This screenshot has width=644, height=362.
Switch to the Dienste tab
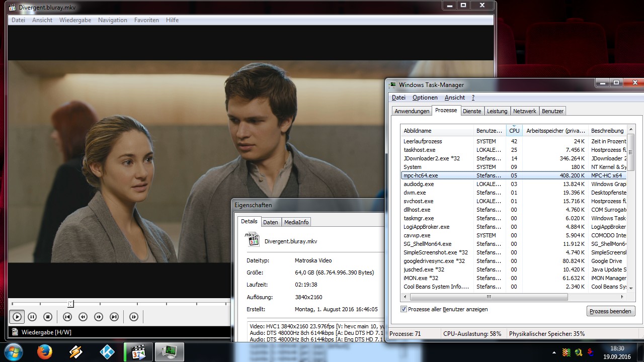[472, 111]
